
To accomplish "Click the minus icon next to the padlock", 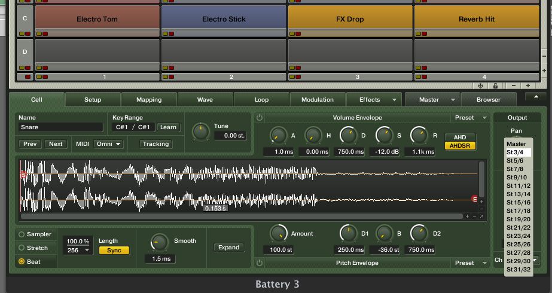I will (514, 86).
